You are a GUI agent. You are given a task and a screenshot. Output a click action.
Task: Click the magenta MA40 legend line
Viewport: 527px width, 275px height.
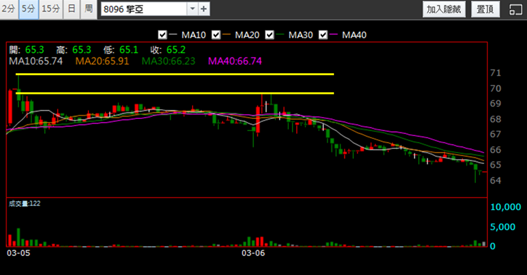pyautogui.click(x=333, y=34)
